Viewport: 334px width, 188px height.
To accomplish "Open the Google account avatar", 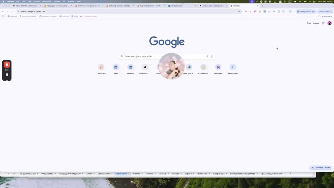I will click(x=330, y=23).
